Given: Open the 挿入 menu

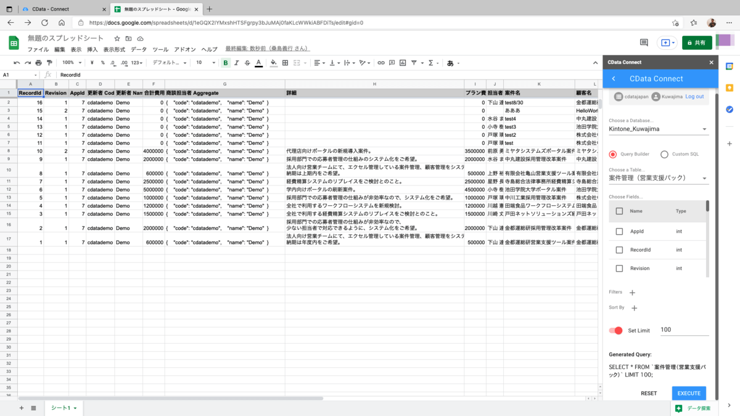Looking at the screenshot, I should 92,49.
